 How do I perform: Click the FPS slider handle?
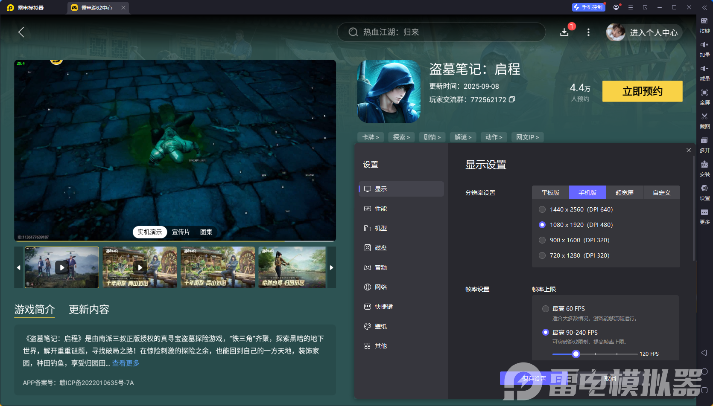(x=576, y=354)
